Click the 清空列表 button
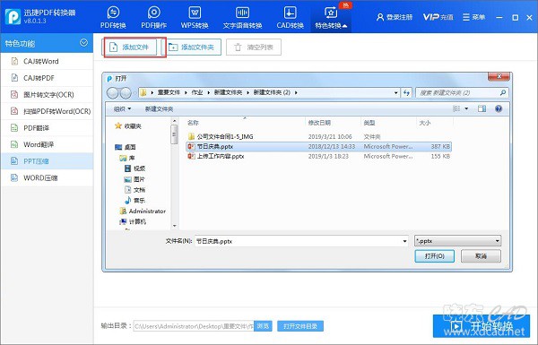538x345 pixels. (x=254, y=47)
